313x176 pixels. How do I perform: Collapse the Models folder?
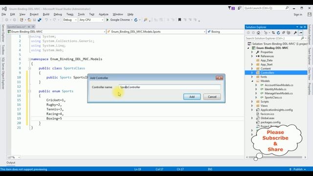(x=252, y=81)
